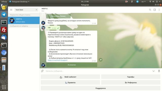Open the Telegram Desktop app menu
The image size is (162, 91).
[x=19, y=2]
